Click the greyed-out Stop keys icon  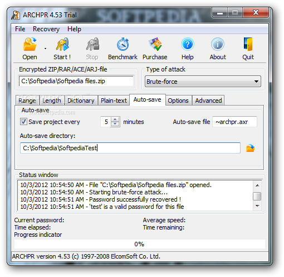(92, 44)
